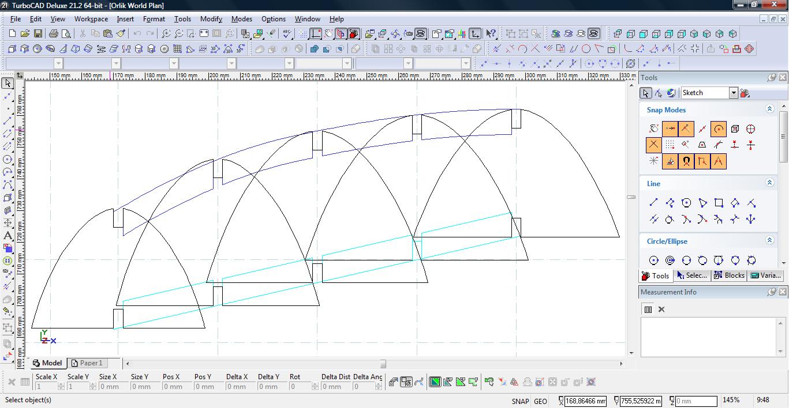Toggle the SNAP indicator in status bar

pos(519,401)
